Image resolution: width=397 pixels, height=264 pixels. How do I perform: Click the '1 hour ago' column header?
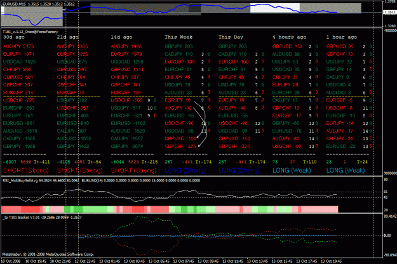coord(342,37)
